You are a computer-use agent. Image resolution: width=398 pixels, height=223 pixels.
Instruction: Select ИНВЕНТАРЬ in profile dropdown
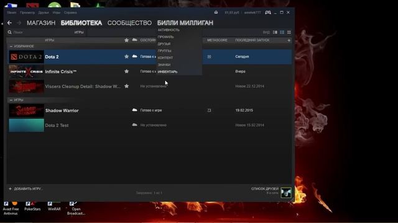click(x=167, y=72)
